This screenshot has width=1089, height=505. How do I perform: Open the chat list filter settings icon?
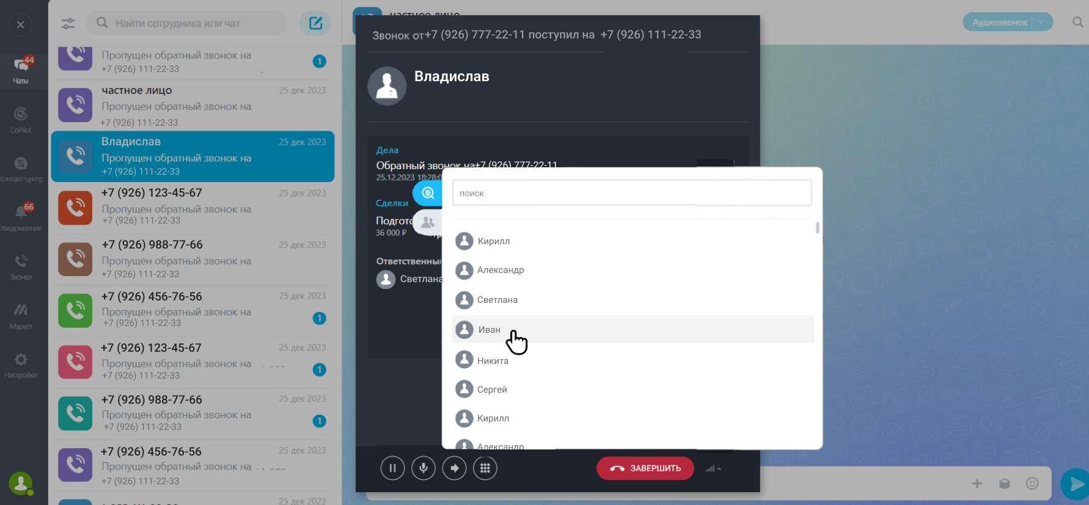[x=68, y=24]
